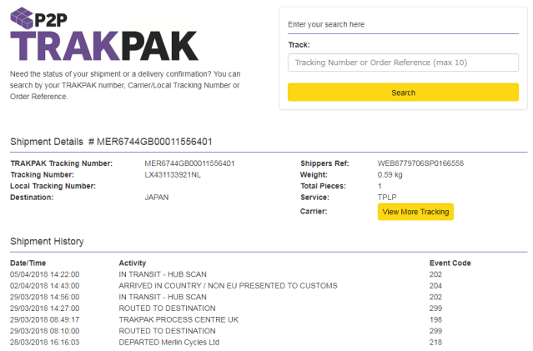Click the destination value JAPAN
This screenshot has width=533, height=351.
157,198
